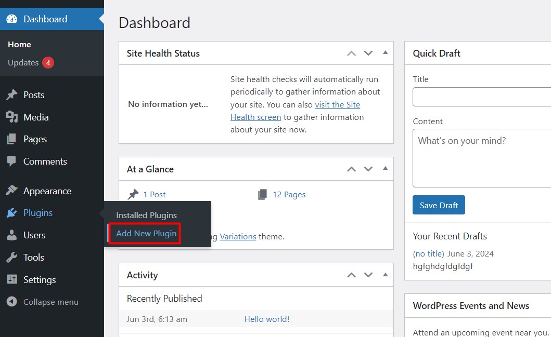Image resolution: width=551 pixels, height=337 pixels.
Task: Move At a Glance panel up
Action: 351,169
